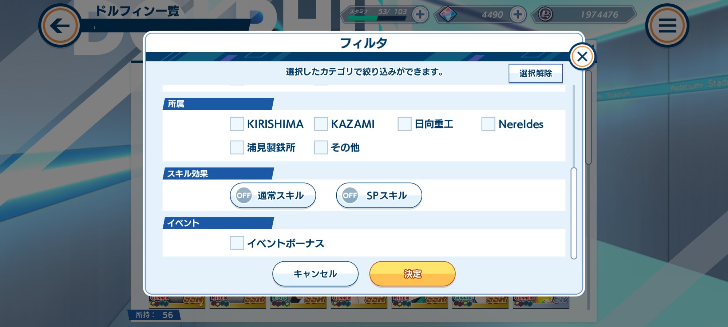Add gems with the plus icon
The width and height of the screenshot is (728, 327).
(x=518, y=15)
